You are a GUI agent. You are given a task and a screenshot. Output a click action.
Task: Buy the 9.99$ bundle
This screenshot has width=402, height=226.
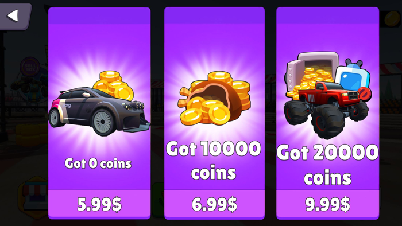click(327, 204)
